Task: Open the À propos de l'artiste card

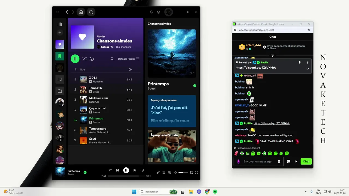Action: (x=172, y=146)
